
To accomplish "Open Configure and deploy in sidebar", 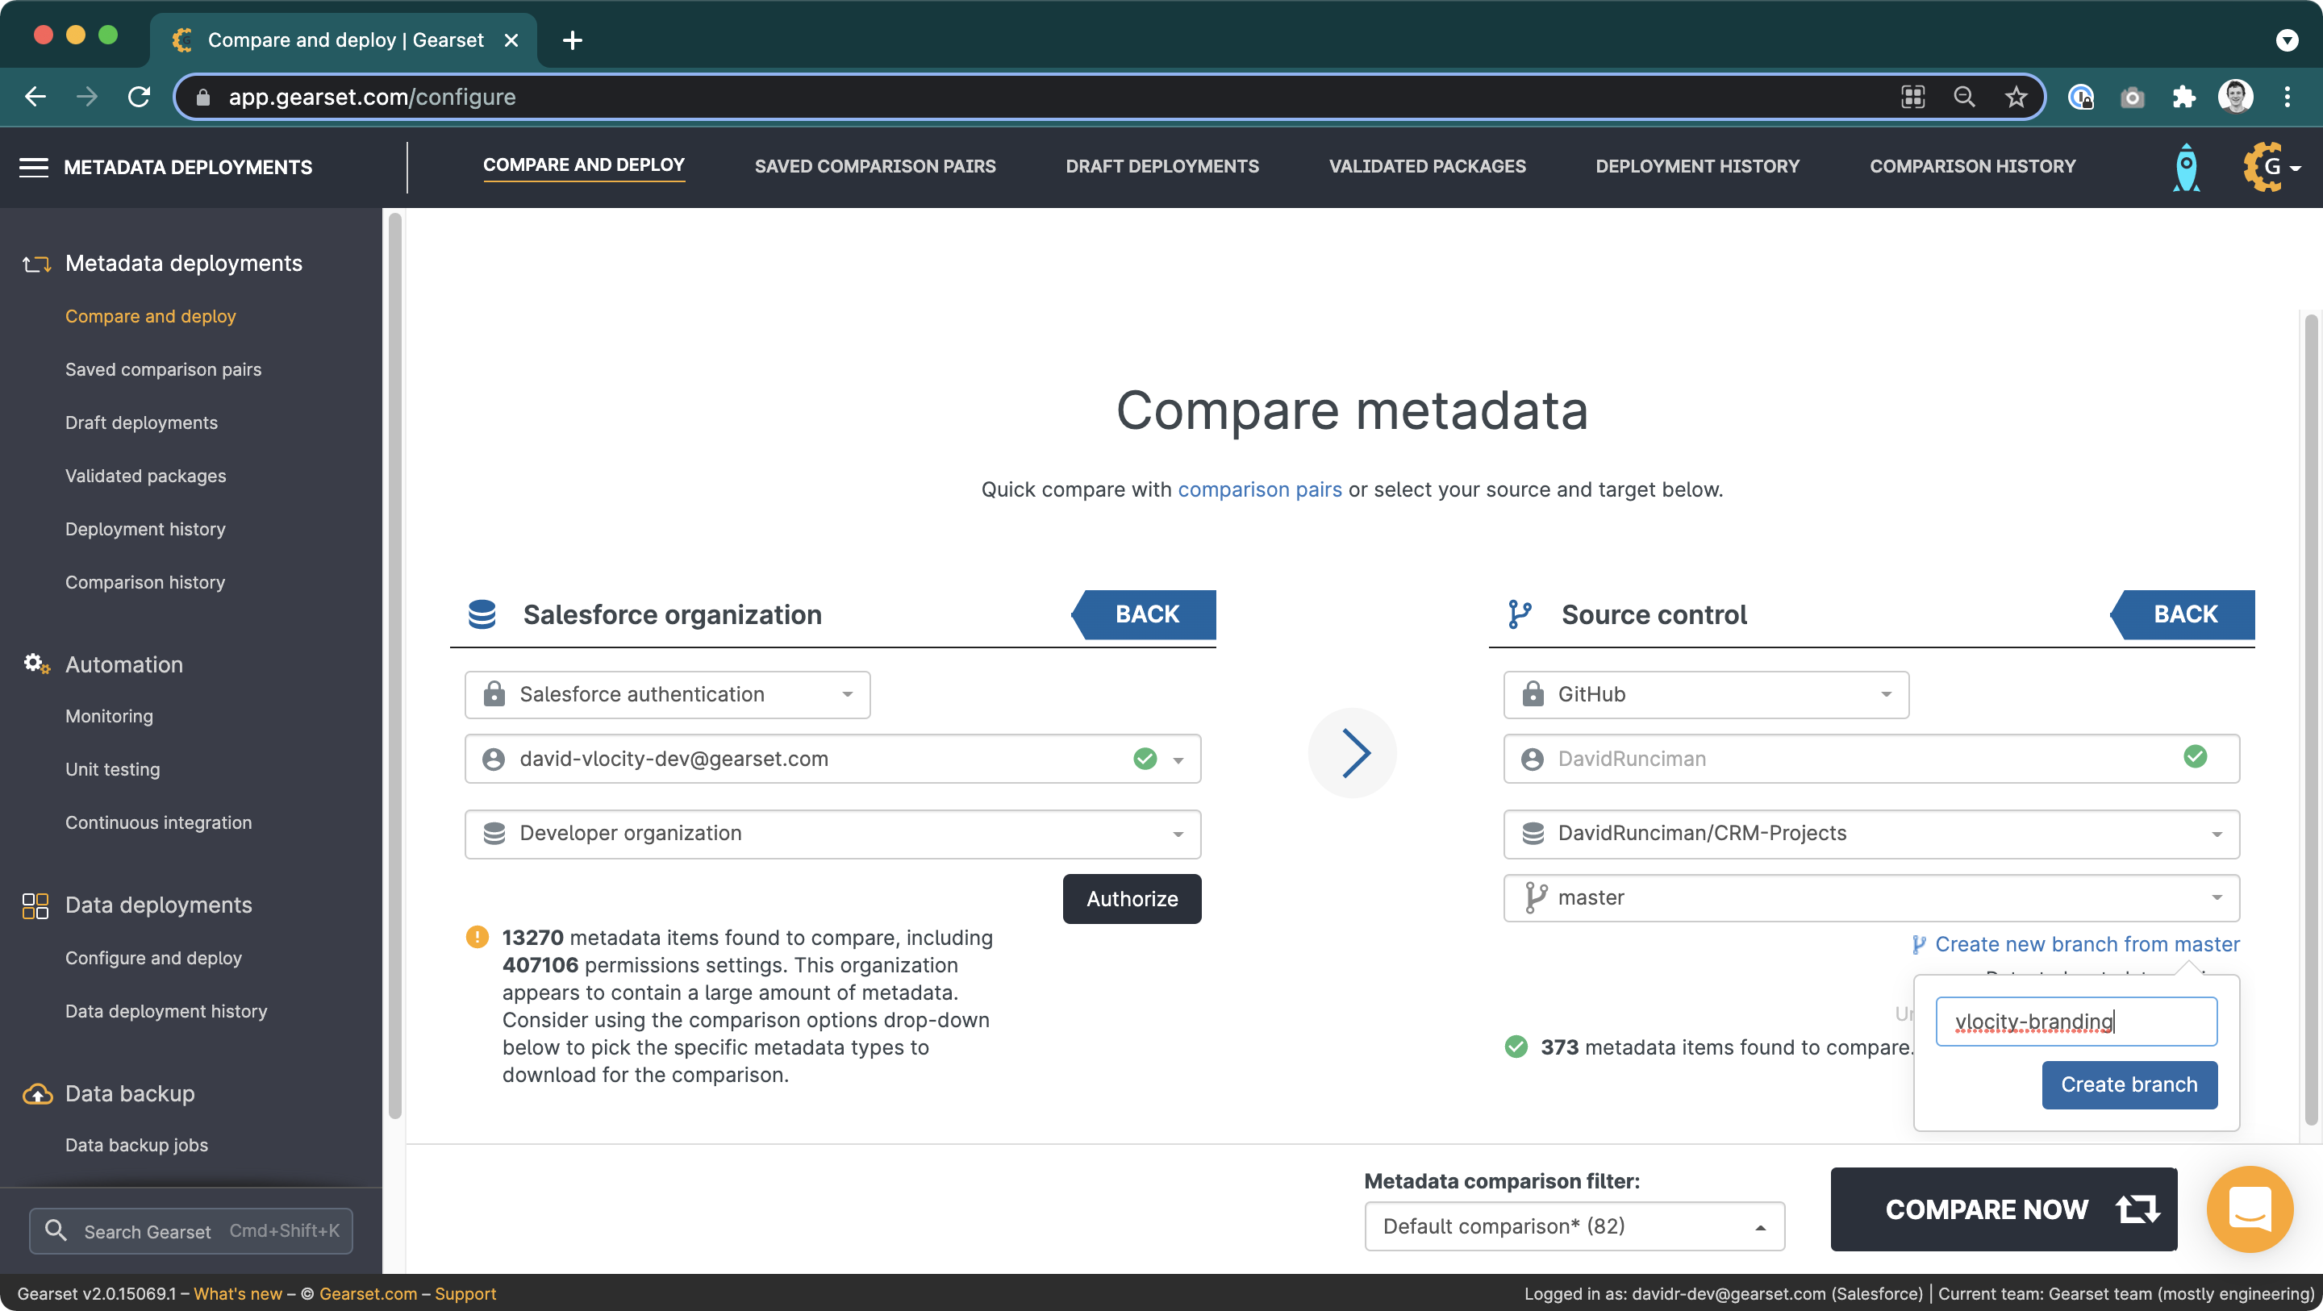I will point(153,958).
